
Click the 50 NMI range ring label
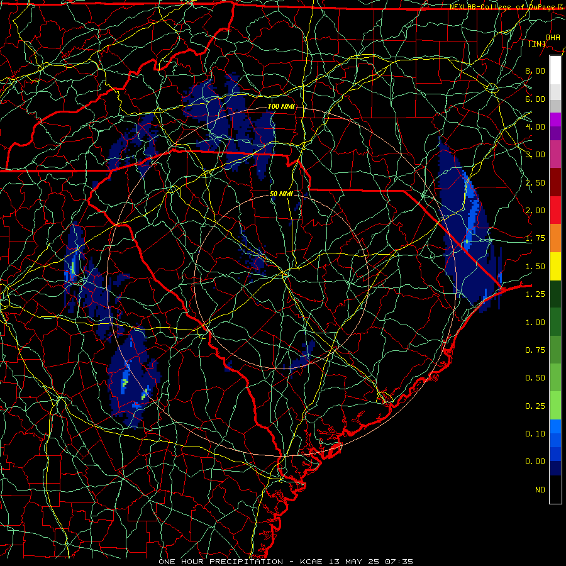point(281,194)
